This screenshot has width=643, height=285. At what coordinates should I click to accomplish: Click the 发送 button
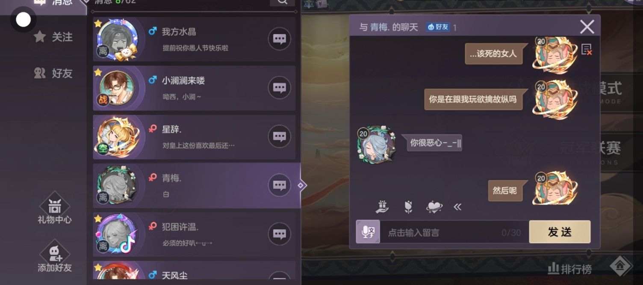tap(560, 232)
